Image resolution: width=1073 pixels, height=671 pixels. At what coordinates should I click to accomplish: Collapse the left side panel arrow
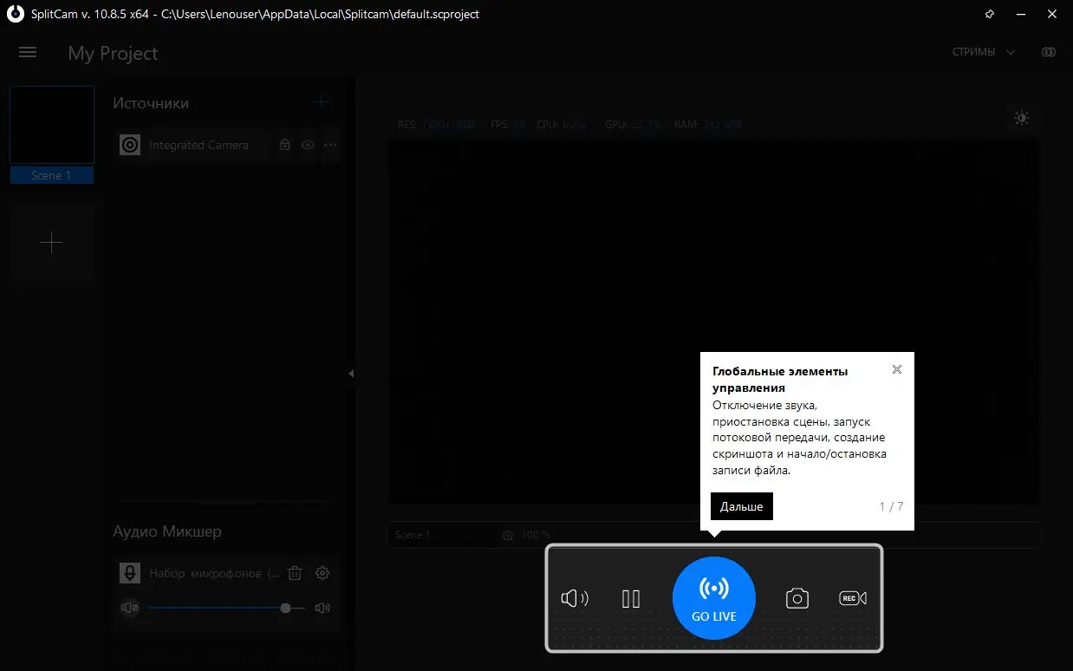pyautogui.click(x=351, y=374)
